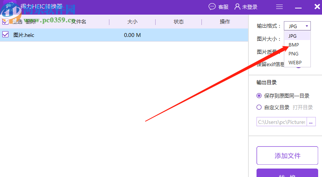This screenshot has width=322, height=177.
Task: Choose JPG from the format list
Action: coord(297,36)
